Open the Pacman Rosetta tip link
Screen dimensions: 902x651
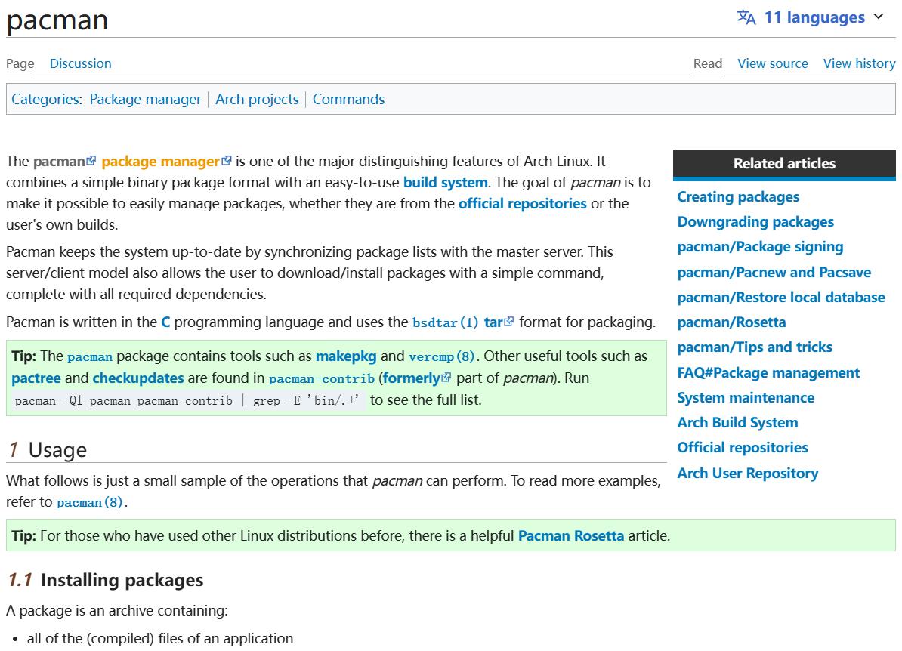(x=570, y=535)
